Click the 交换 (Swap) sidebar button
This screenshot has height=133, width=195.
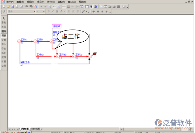3,40
